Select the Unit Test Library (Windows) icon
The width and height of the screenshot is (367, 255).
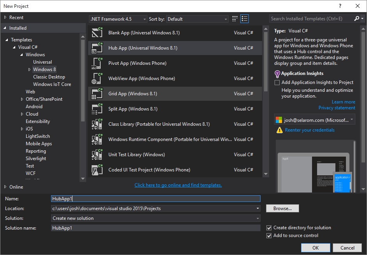[x=97, y=154]
